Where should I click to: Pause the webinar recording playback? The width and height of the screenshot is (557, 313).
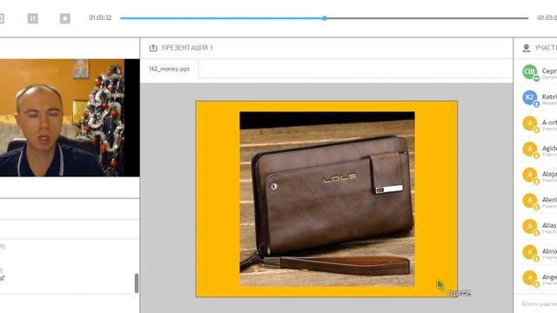(x=33, y=18)
